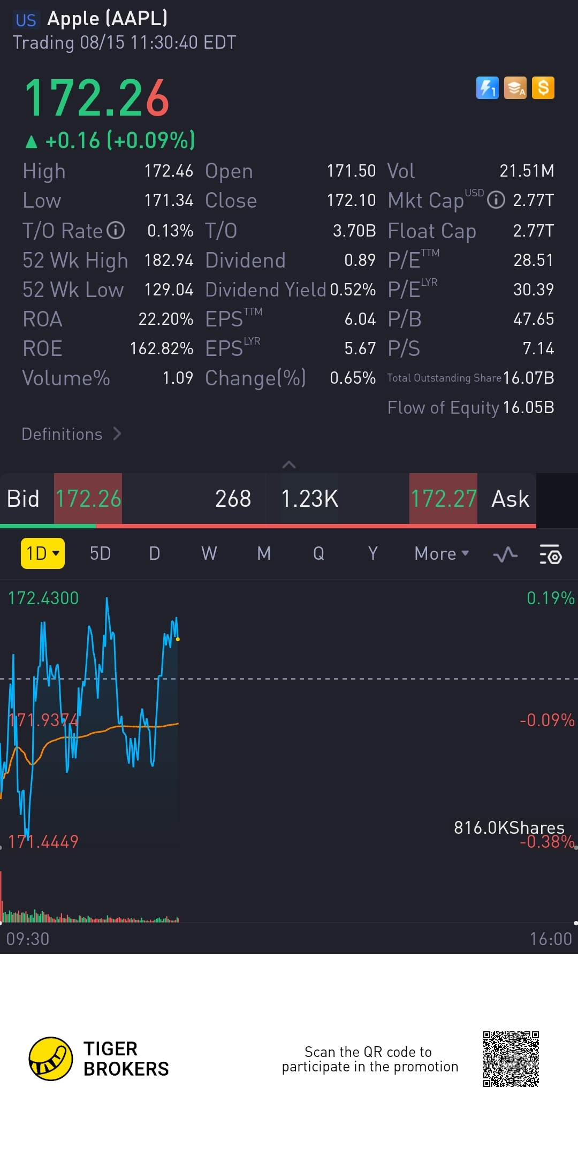The width and height of the screenshot is (578, 1164).
Task: Tap the Dividend Yield 0.52%
Action: point(353,290)
